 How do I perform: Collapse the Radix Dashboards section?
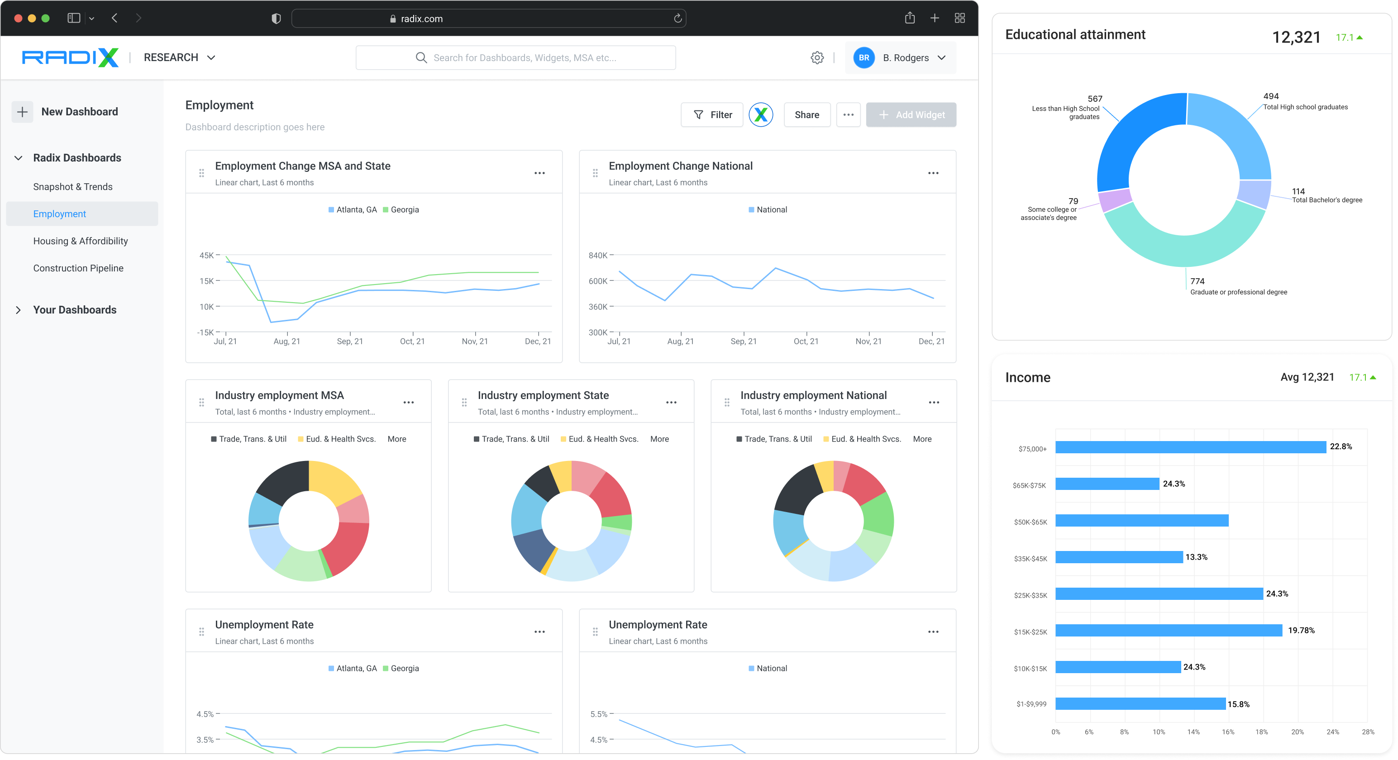[19, 158]
